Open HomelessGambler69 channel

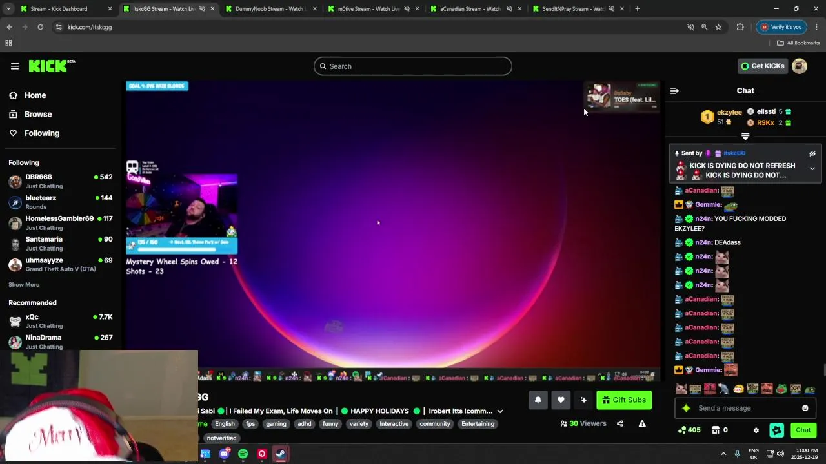tap(60, 223)
